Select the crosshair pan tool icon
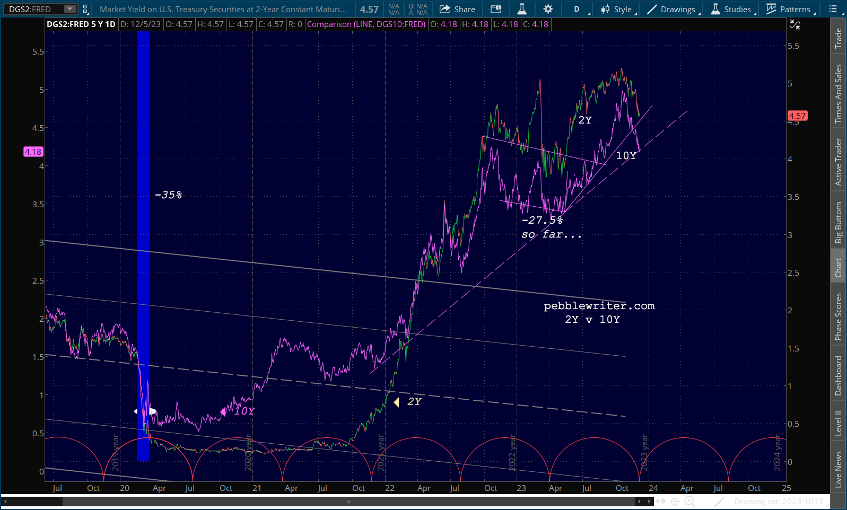 pos(675,502)
